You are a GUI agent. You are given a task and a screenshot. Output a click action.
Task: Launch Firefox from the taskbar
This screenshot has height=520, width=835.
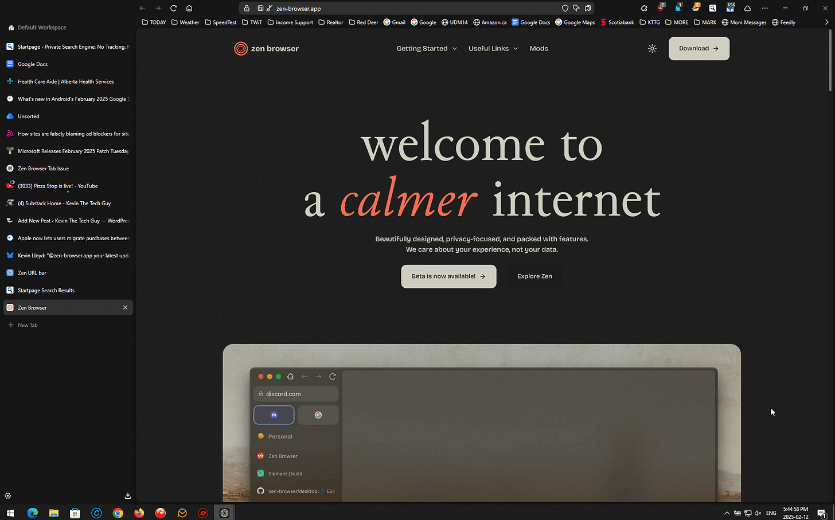click(x=139, y=513)
